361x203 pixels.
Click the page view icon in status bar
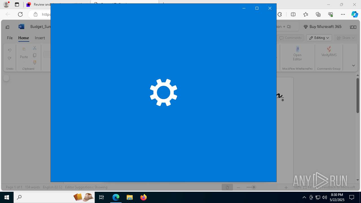(227, 187)
